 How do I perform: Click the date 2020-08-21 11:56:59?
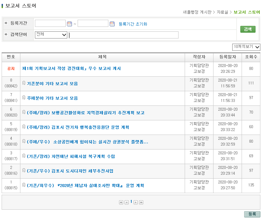point(228,83)
